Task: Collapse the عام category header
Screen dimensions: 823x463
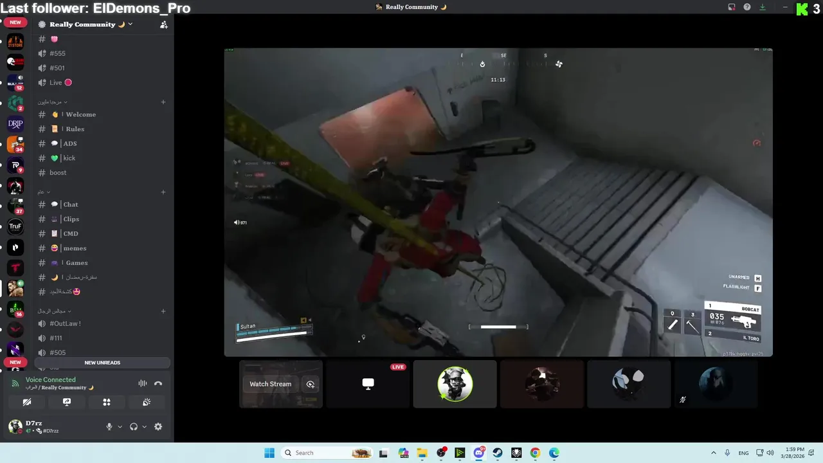Action: point(43,192)
